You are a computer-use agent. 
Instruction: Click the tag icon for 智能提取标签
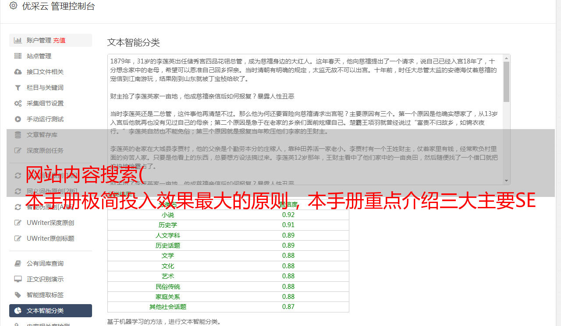pyautogui.click(x=18, y=295)
